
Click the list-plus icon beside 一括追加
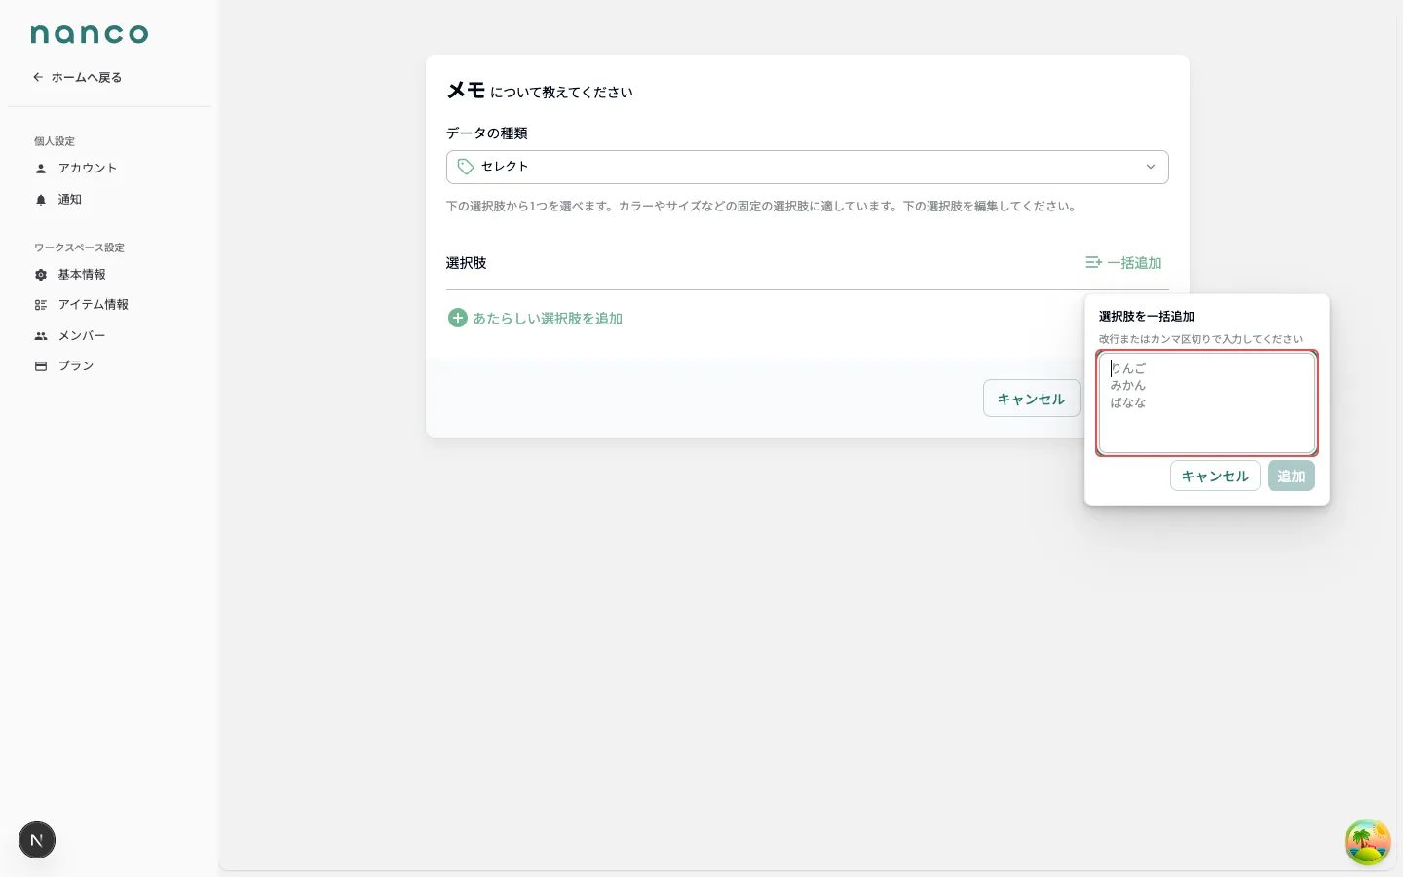pyautogui.click(x=1093, y=262)
